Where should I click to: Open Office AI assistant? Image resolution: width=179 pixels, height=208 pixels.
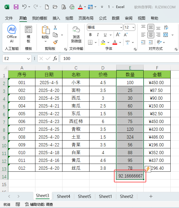(12, 34)
